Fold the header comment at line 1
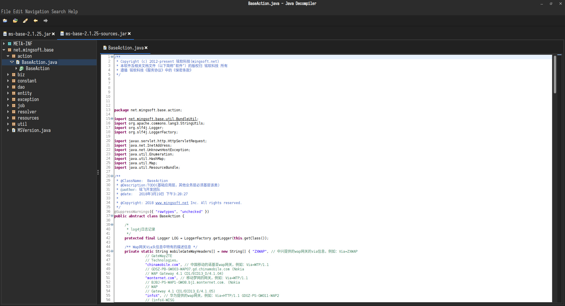The height and width of the screenshot is (306, 565). tap(112, 57)
